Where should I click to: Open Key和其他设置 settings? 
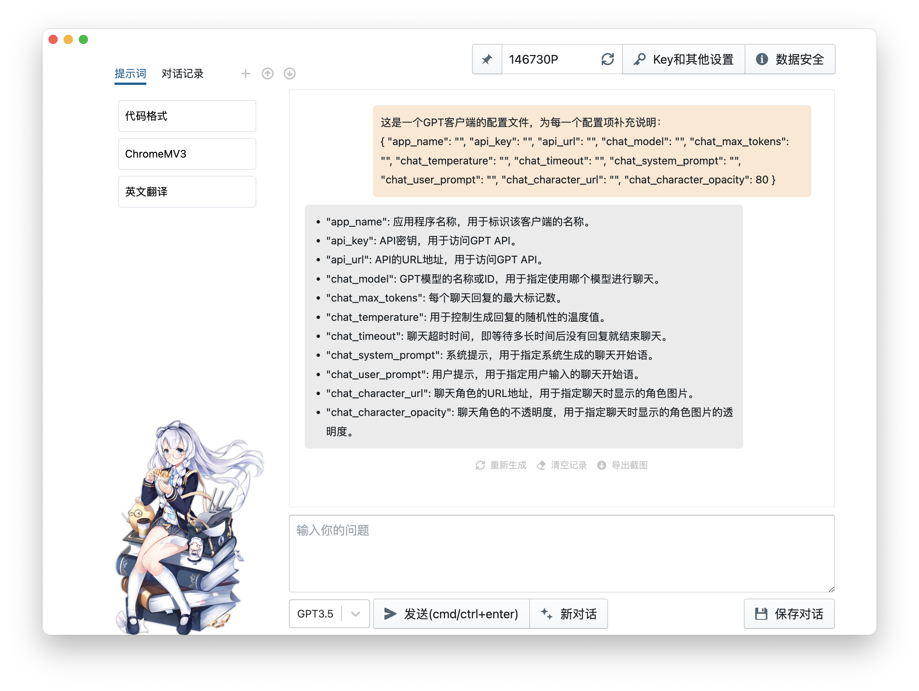click(684, 59)
